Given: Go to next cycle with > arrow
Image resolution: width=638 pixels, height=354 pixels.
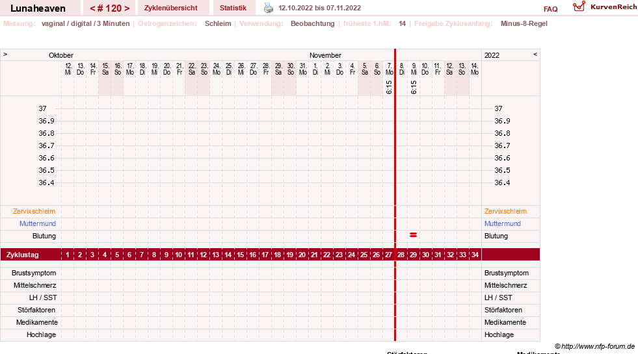Looking at the screenshot, I should (x=127, y=8).
